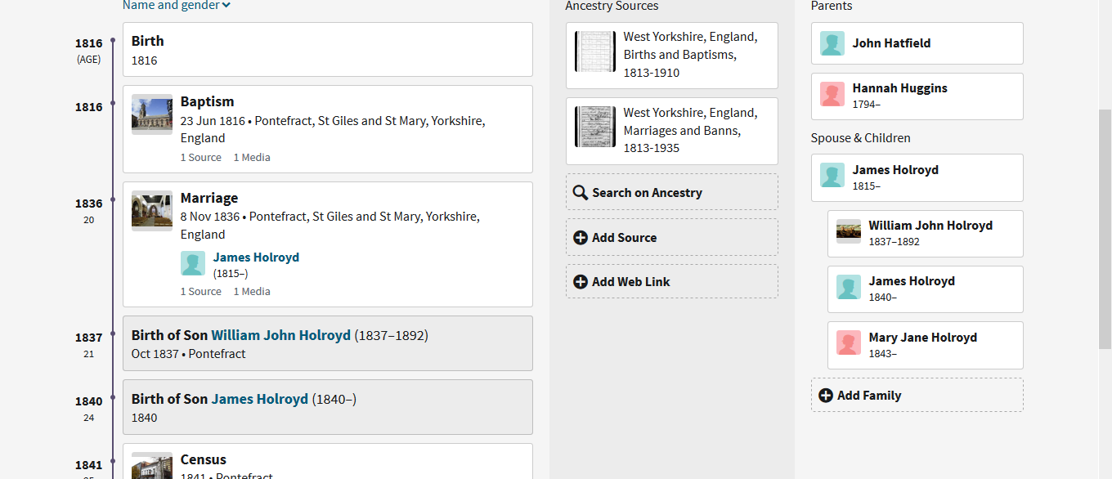Click John Hatfield's avatar icon
The width and height of the screenshot is (1112, 479).
coord(832,43)
